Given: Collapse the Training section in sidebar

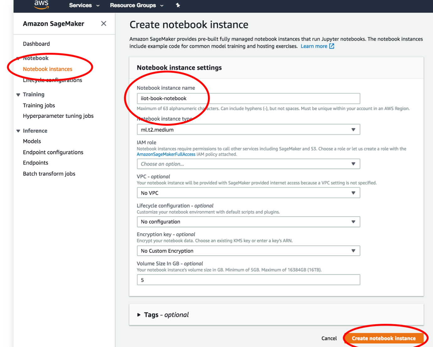Looking at the screenshot, I should (18, 95).
